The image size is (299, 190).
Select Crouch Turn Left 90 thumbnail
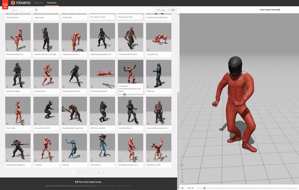click(x=46, y=111)
